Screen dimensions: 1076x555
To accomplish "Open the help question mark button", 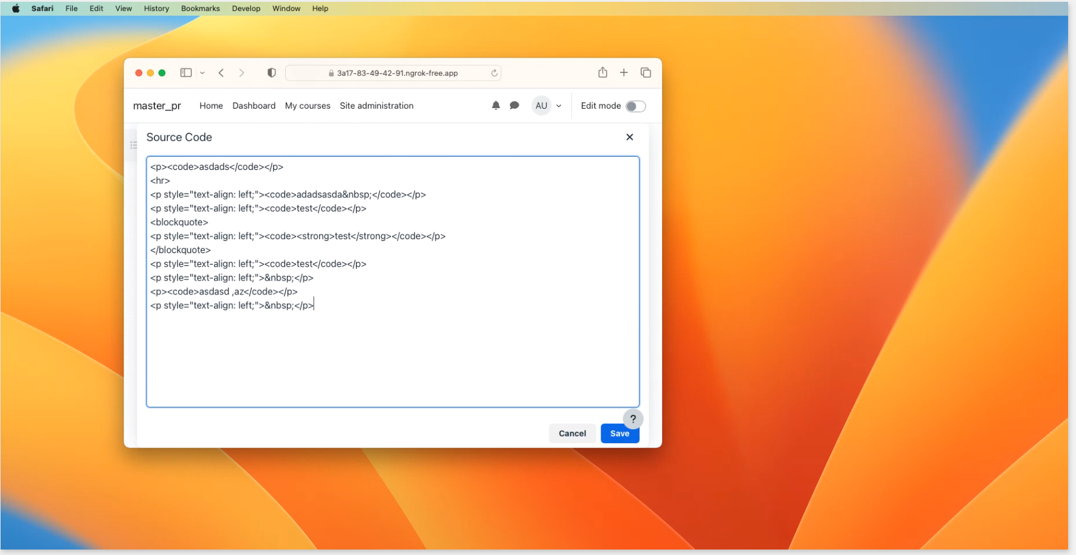I will (633, 419).
